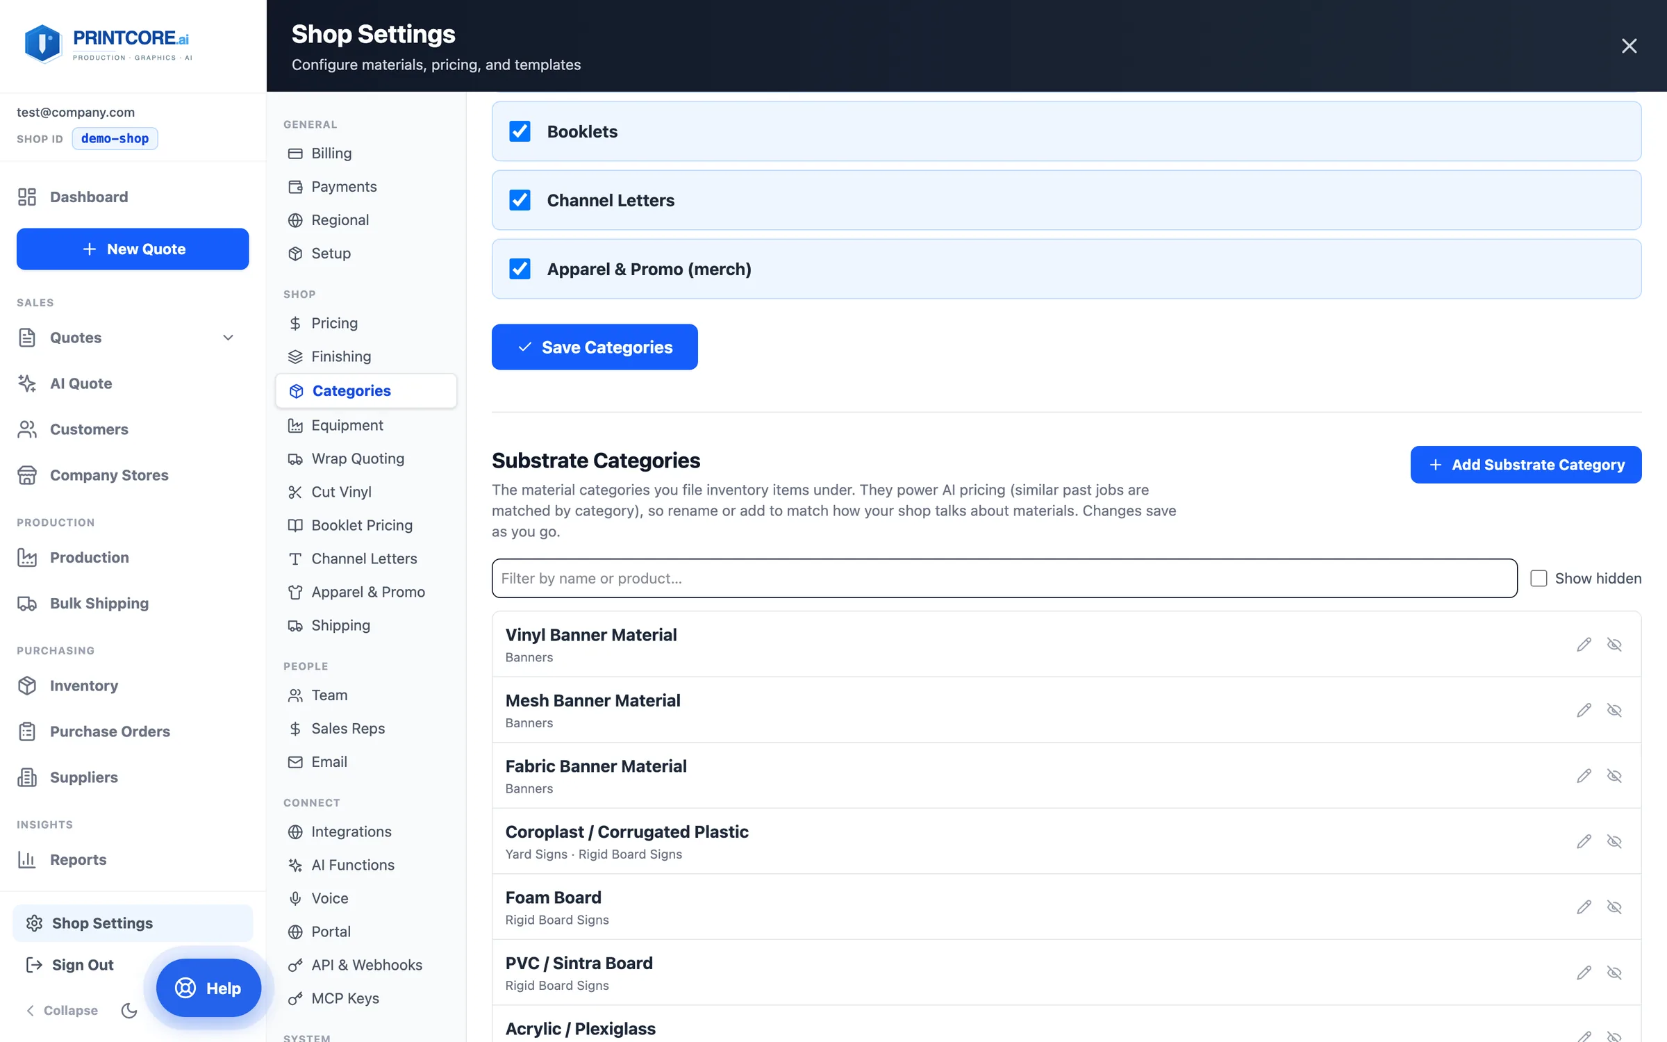The image size is (1667, 1042).
Task: Click the PrintCore.ai logo
Action: 108,44
